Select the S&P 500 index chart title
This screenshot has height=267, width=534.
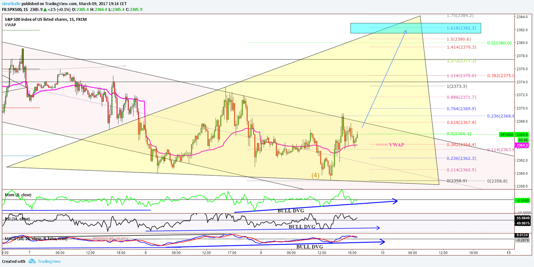point(46,19)
